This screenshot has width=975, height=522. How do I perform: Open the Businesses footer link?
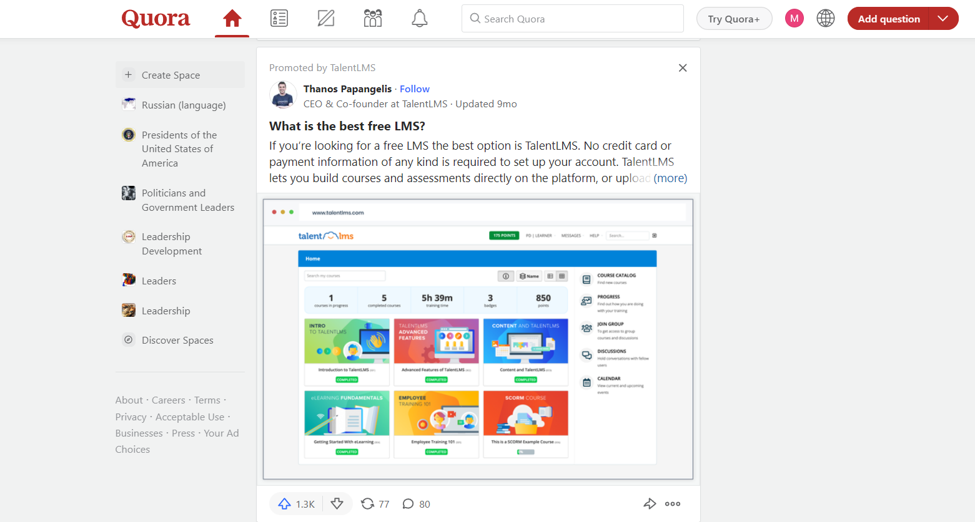point(139,433)
